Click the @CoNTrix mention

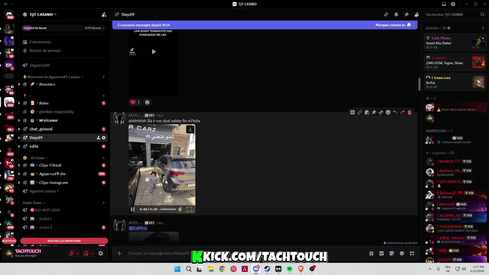click(x=138, y=228)
